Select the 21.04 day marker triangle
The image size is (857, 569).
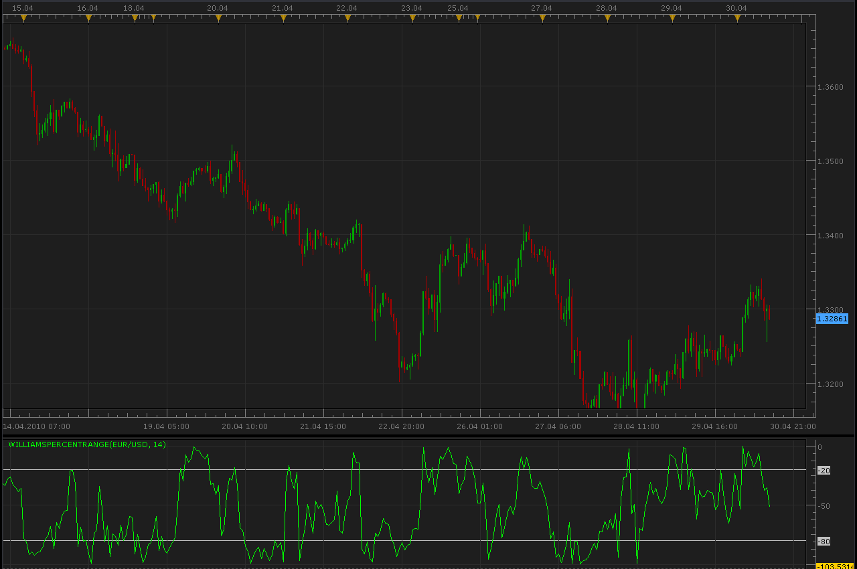[283, 18]
